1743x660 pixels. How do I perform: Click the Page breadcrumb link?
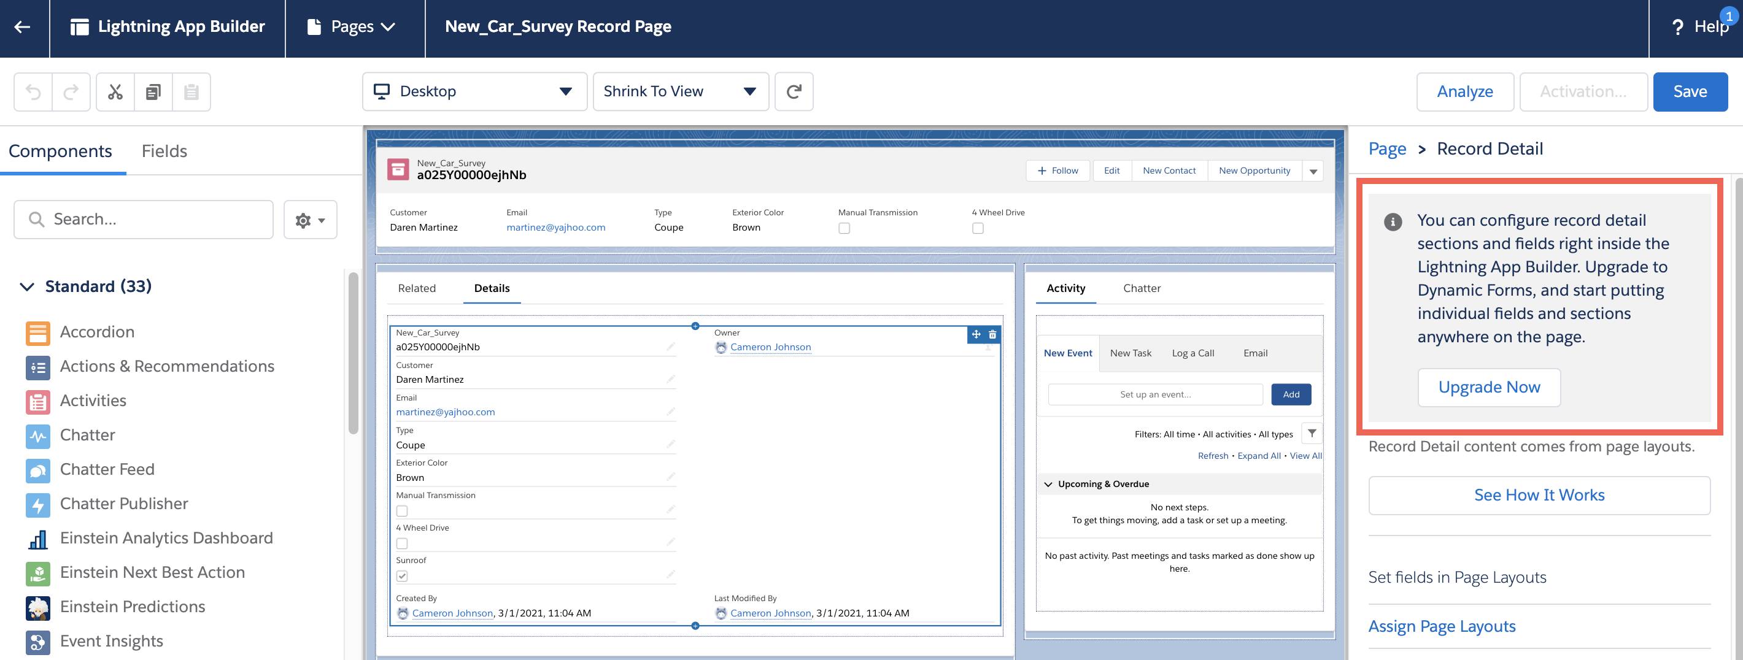tap(1386, 150)
